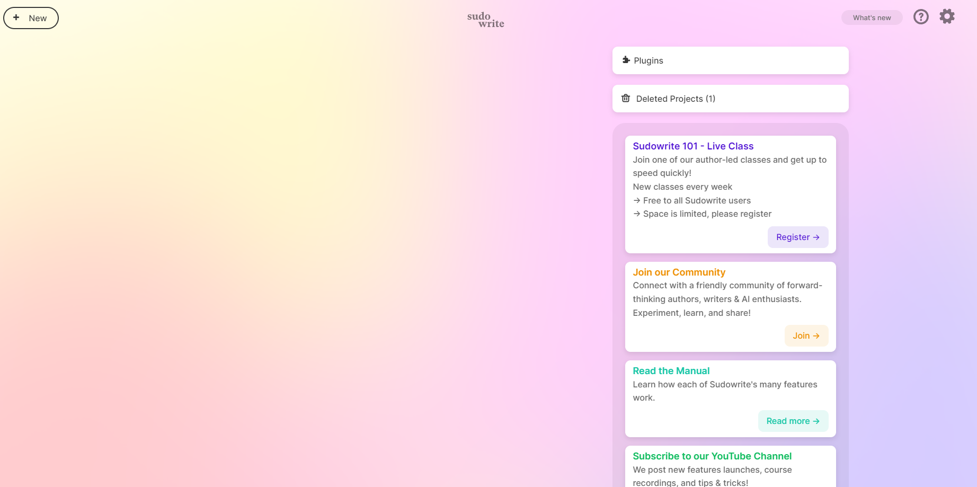Image resolution: width=977 pixels, height=487 pixels.
Task: Click text 'Space is limited, please register'
Action: click(x=707, y=214)
